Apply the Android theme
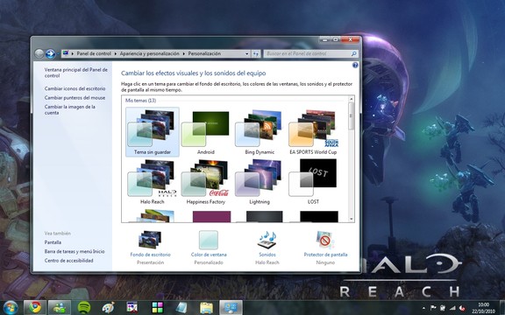This screenshot has width=505, height=315. [206, 132]
